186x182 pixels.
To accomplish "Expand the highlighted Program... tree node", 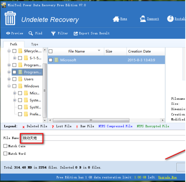I will 9,72.
